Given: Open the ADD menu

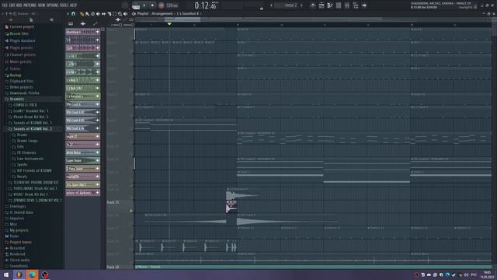Looking at the screenshot, I should [19, 5].
